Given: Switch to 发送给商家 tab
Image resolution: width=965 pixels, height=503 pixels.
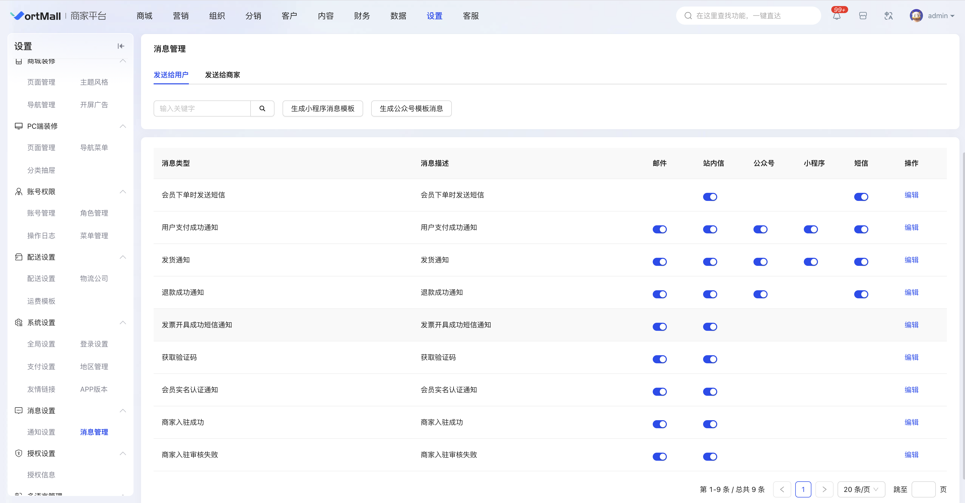Looking at the screenshot, I should click(222, 75).
